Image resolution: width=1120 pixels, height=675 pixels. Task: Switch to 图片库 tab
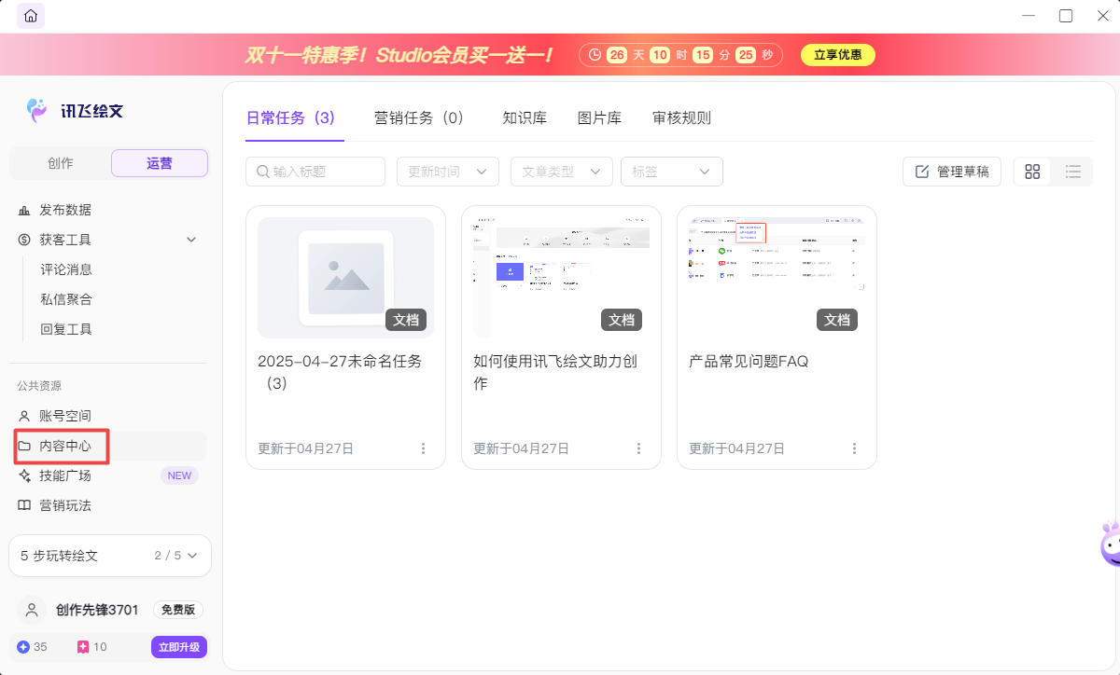point(599,118)
